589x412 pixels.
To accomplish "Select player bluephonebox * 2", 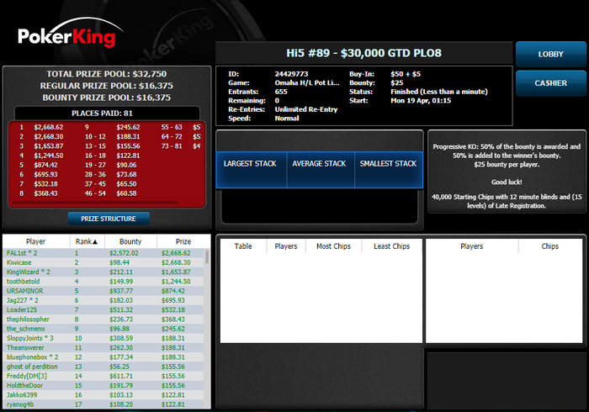I will pyautogui.click(x=103, y=357).
